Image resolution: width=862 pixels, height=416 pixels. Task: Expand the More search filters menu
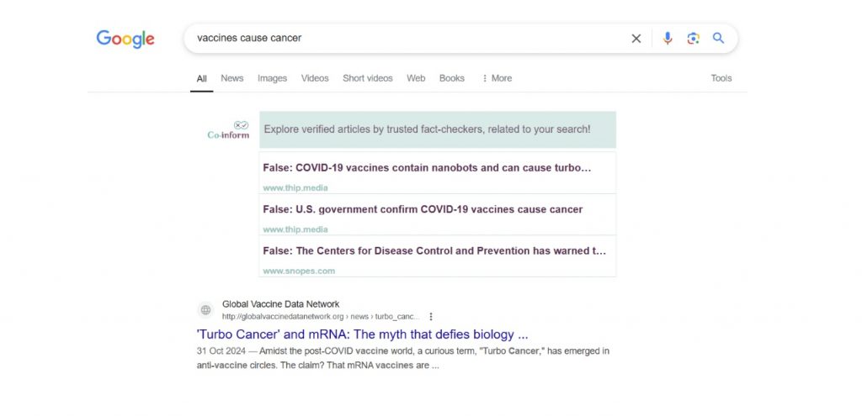point(497,78)
